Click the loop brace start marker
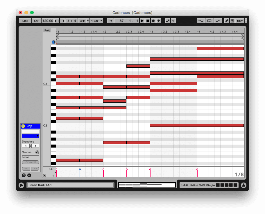The image size is (265, 214). (58, 35)
